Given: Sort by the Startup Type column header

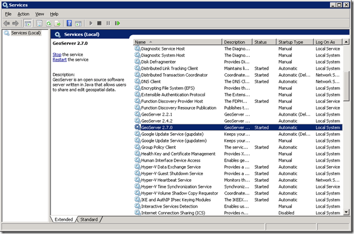Looking at the screenshot, I should click(x=295, y=42).
